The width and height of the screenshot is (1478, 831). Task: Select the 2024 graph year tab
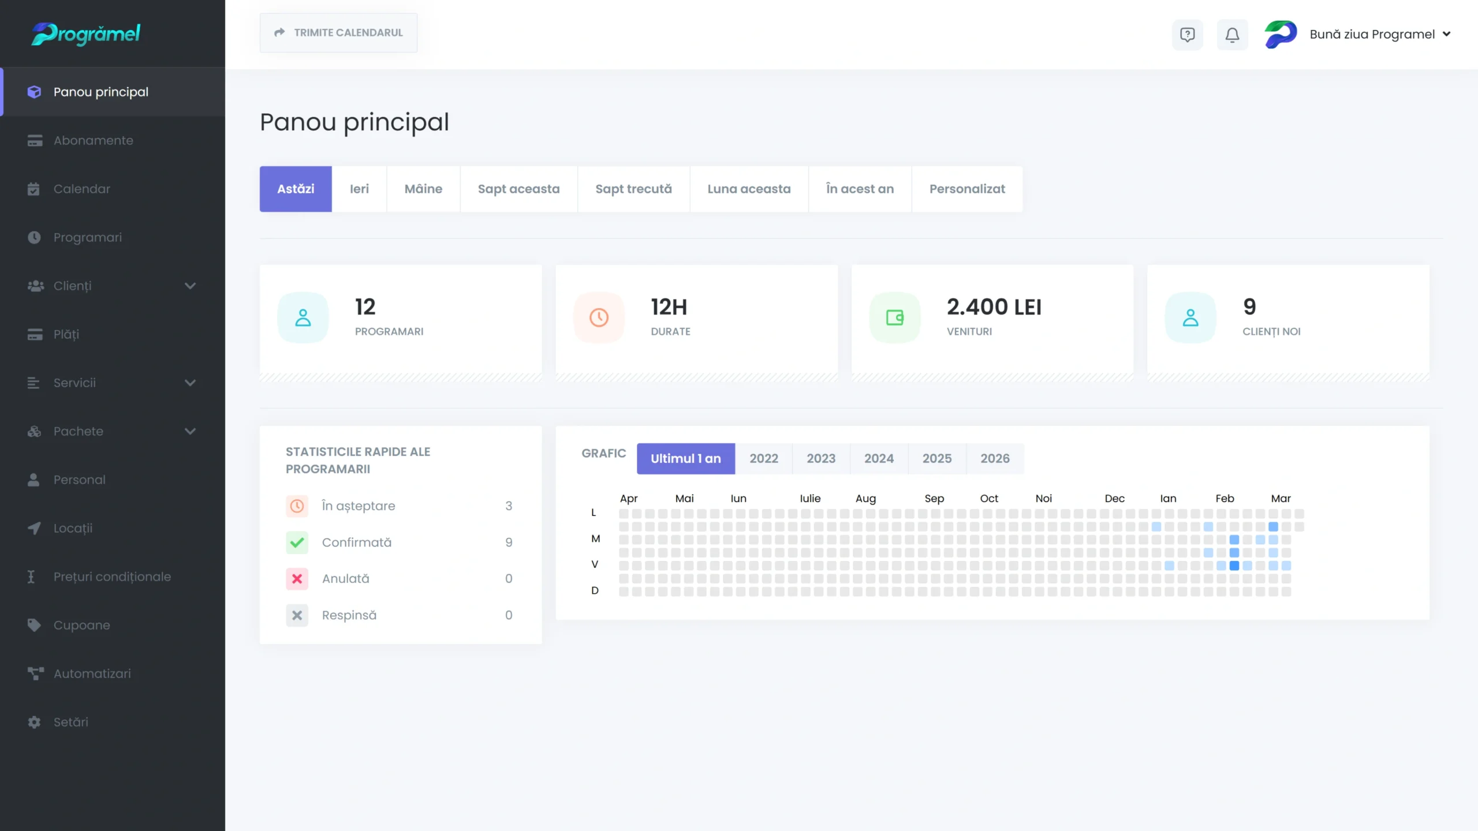click(879, 458)
